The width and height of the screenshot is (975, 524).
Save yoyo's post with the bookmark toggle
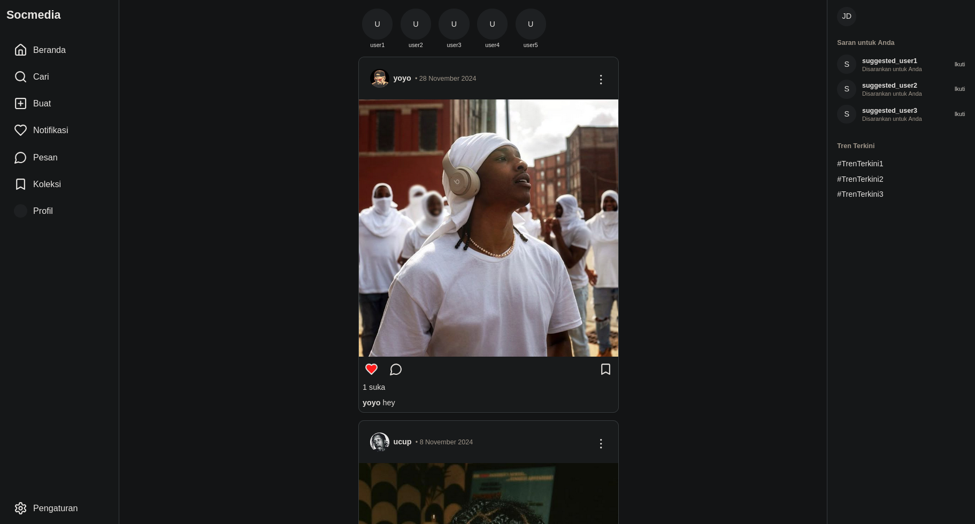(x=605, y=369)
